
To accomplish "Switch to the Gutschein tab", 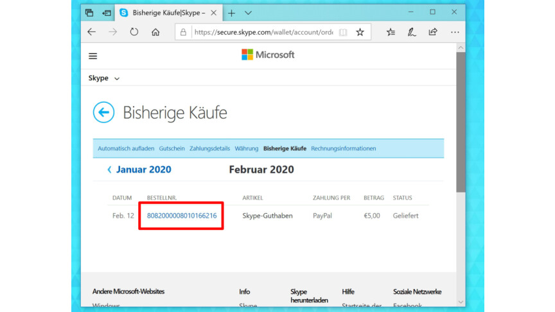I will click(x=172, y=148).
